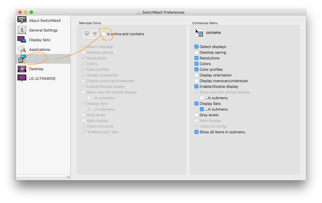This screenshot has width=322, height=203.
Task: Click the sidebar resize handle
Action: (68, 177)
